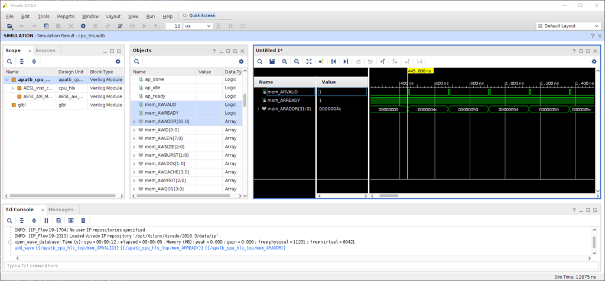The width and height of the screenshot is (605, 281).
Task: Click search icon in waveform toolbar
Action: click(x=260, y=62)
